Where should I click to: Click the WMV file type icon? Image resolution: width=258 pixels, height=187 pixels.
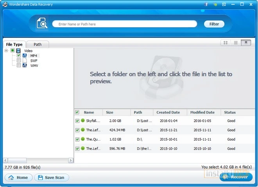25,66
